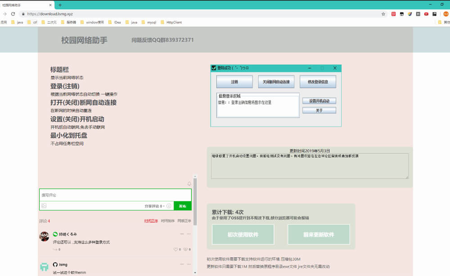This screenshot has height=276, width=450.
Task: Sort comments by 时间正序
Action: 151,221
